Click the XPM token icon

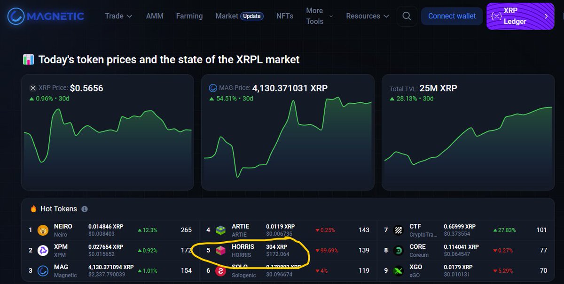[43, 250]
